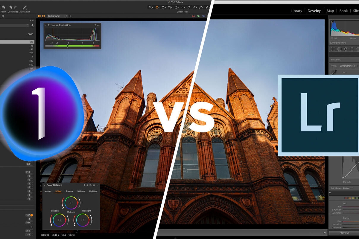Toggle the filter pill showing 68

coord(29,164)
